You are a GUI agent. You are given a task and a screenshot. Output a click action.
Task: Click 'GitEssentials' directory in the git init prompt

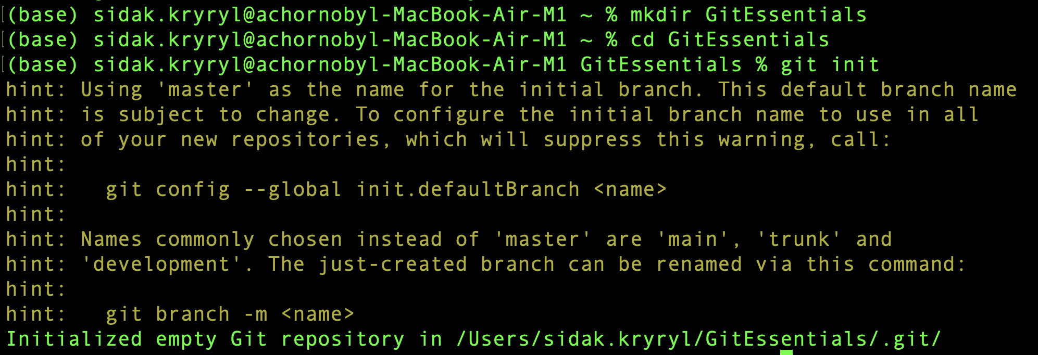(x=660, y=65)
